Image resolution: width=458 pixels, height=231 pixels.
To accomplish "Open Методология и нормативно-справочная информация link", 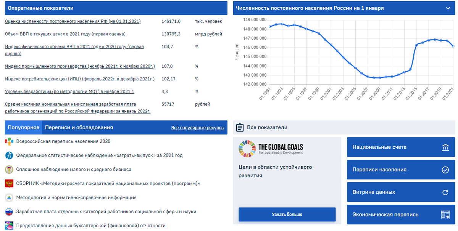I will (76, 198).
